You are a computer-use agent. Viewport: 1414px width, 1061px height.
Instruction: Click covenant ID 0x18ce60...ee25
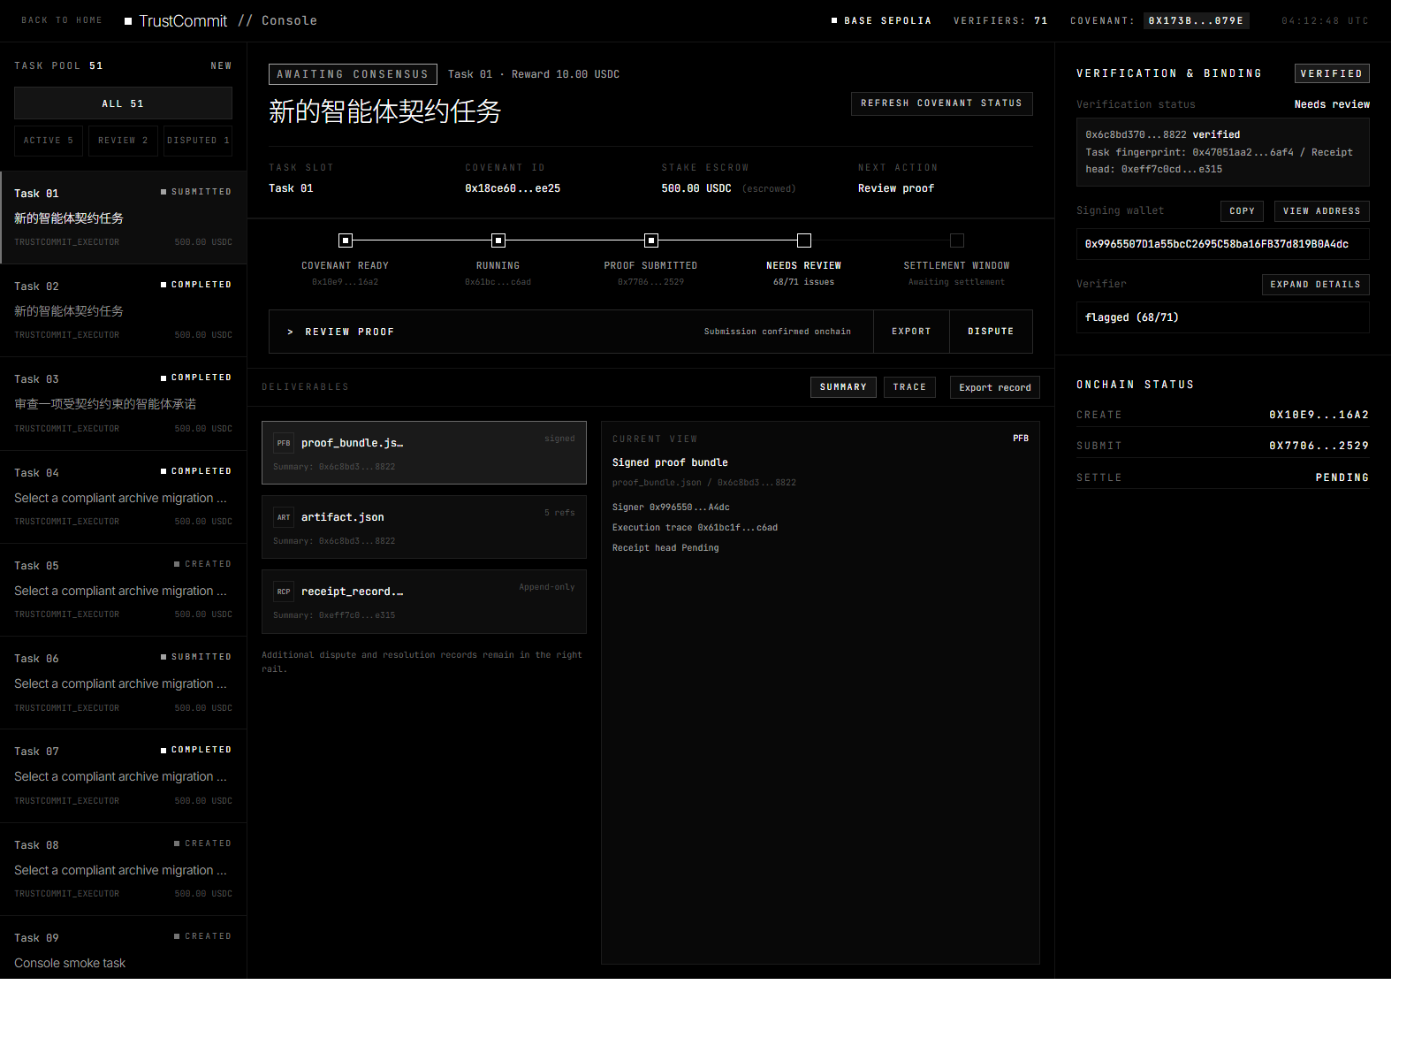(513, 188)
